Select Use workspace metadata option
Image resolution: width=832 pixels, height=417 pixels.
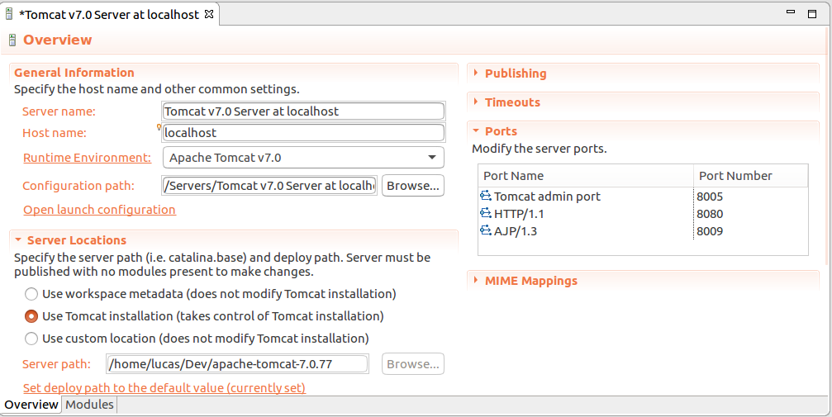[31, 294]
